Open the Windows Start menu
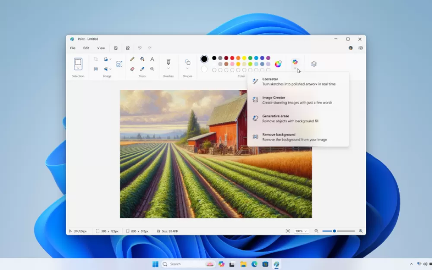The height and width of the screenshot is (270, 432). pyautogui.click(x=156, y=264)
